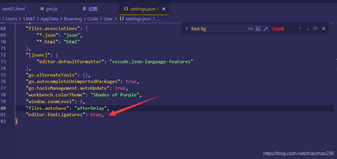Click line number 81 in gutter
This screenshot has width=337, height=159.
click(x=3, y=115)
